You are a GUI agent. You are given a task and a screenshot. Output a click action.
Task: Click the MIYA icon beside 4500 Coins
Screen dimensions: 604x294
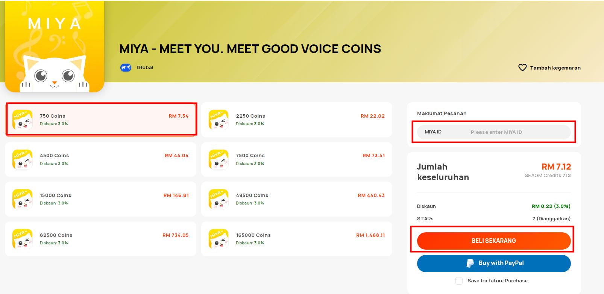tap(23, 159)
